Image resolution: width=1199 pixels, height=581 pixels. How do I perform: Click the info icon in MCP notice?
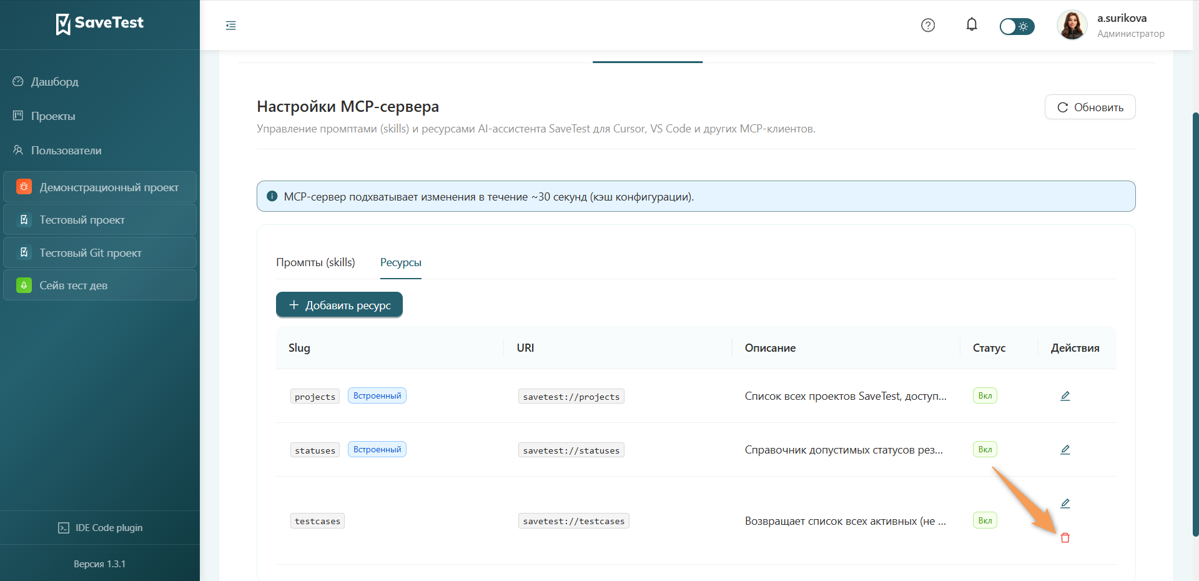coord(272,196)
